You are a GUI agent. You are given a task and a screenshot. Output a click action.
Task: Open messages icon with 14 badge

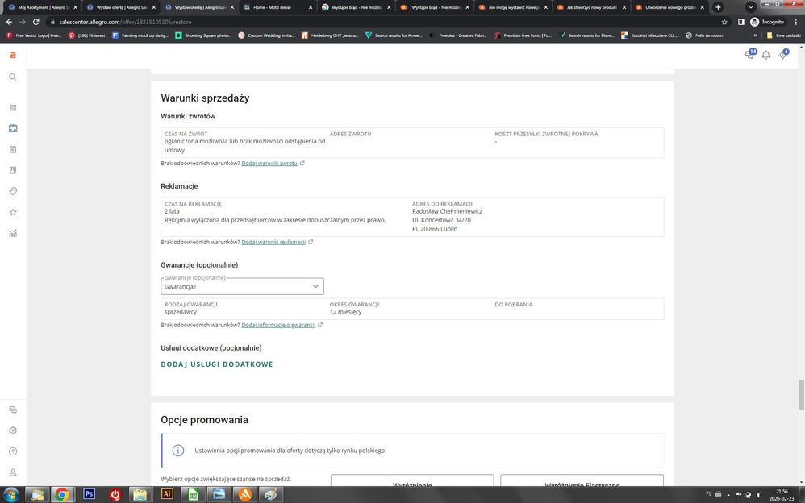[x=749, y=55]
